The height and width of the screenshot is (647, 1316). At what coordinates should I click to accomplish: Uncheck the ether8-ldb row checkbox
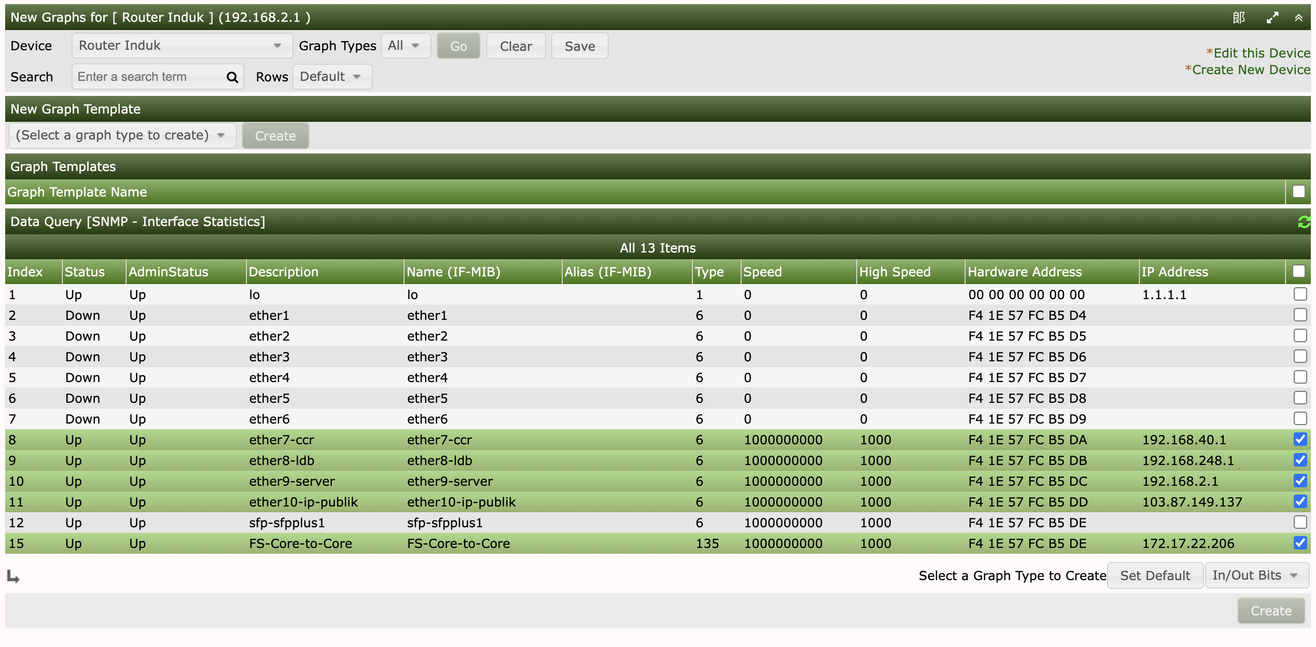(x=1300, y=460)
